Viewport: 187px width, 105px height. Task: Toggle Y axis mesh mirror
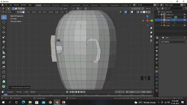(x=137, y=8)
